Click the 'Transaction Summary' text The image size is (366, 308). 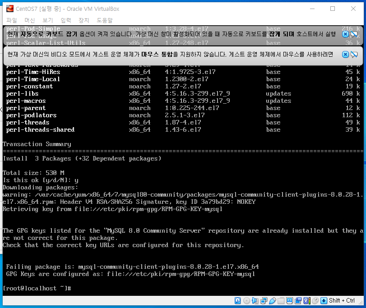[37, 144]
